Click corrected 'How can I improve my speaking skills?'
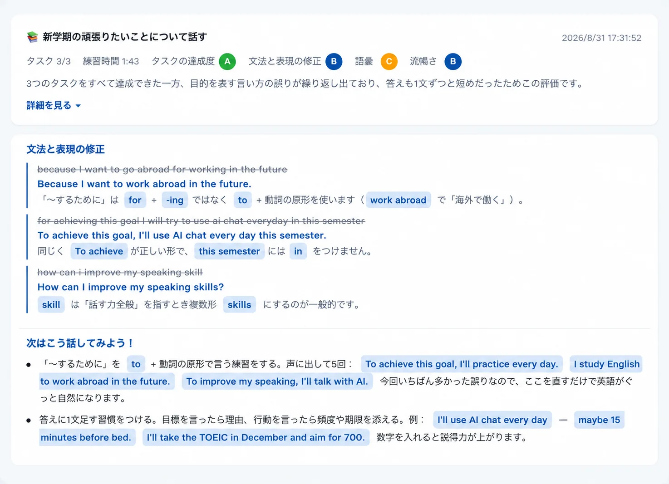 point(131,287)
